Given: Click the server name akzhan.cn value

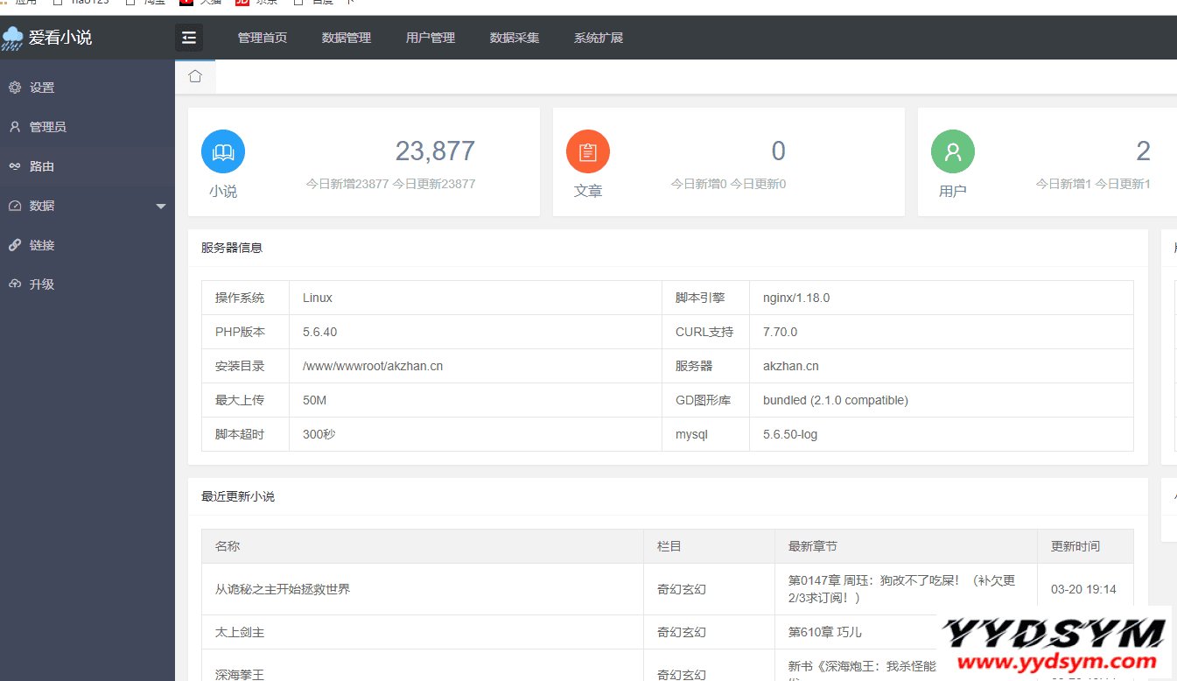Looking at the screenshot, I should click(x=791, y=366).
